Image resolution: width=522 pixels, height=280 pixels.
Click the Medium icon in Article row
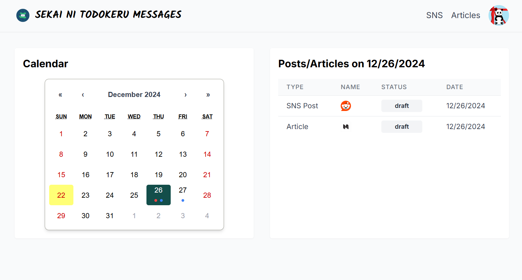point(345,127)
